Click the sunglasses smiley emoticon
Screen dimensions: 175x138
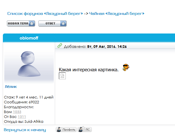(x=126, y=67)
